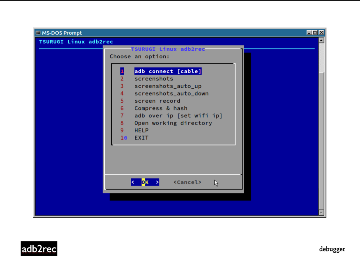The width and height of the screenshot is (360, 270).
Task: Click the vertical scrollbar track
Action: (x=321, y=135)
